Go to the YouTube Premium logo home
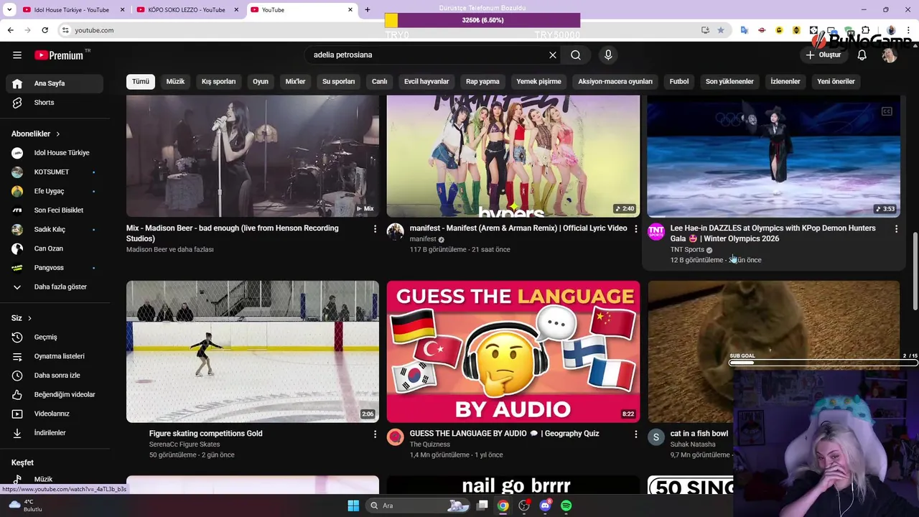This screenshot has height=517, width=919. point(59,55)
